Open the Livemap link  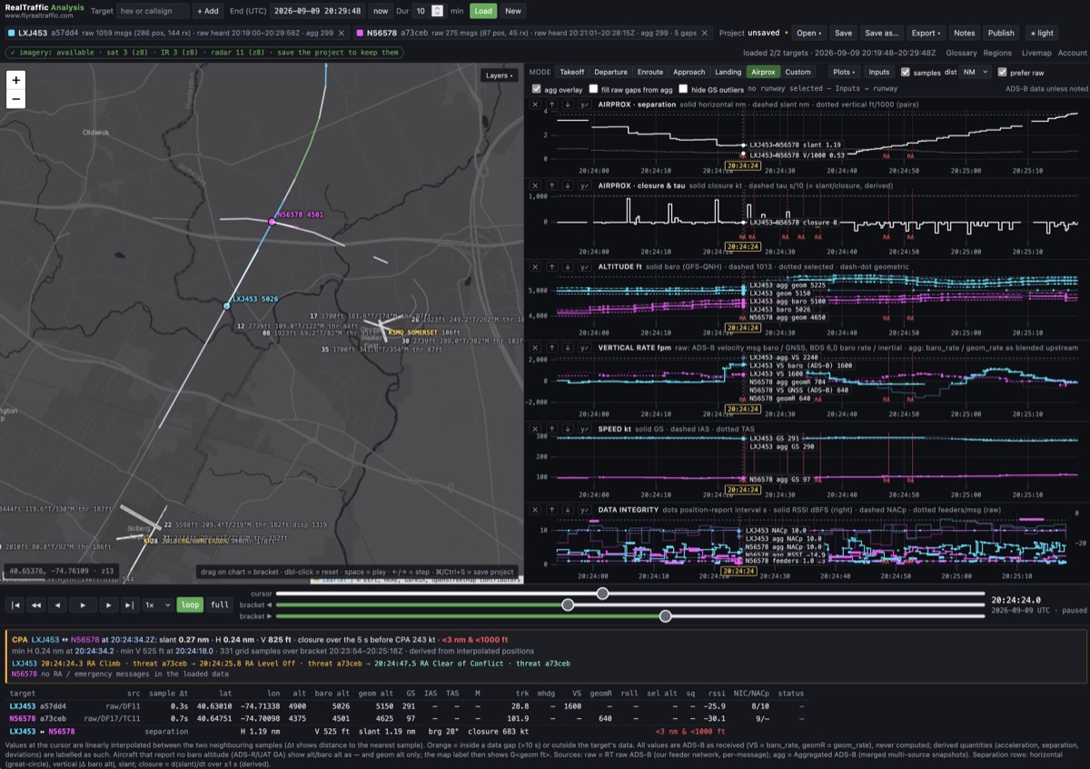click(1036, 53)
